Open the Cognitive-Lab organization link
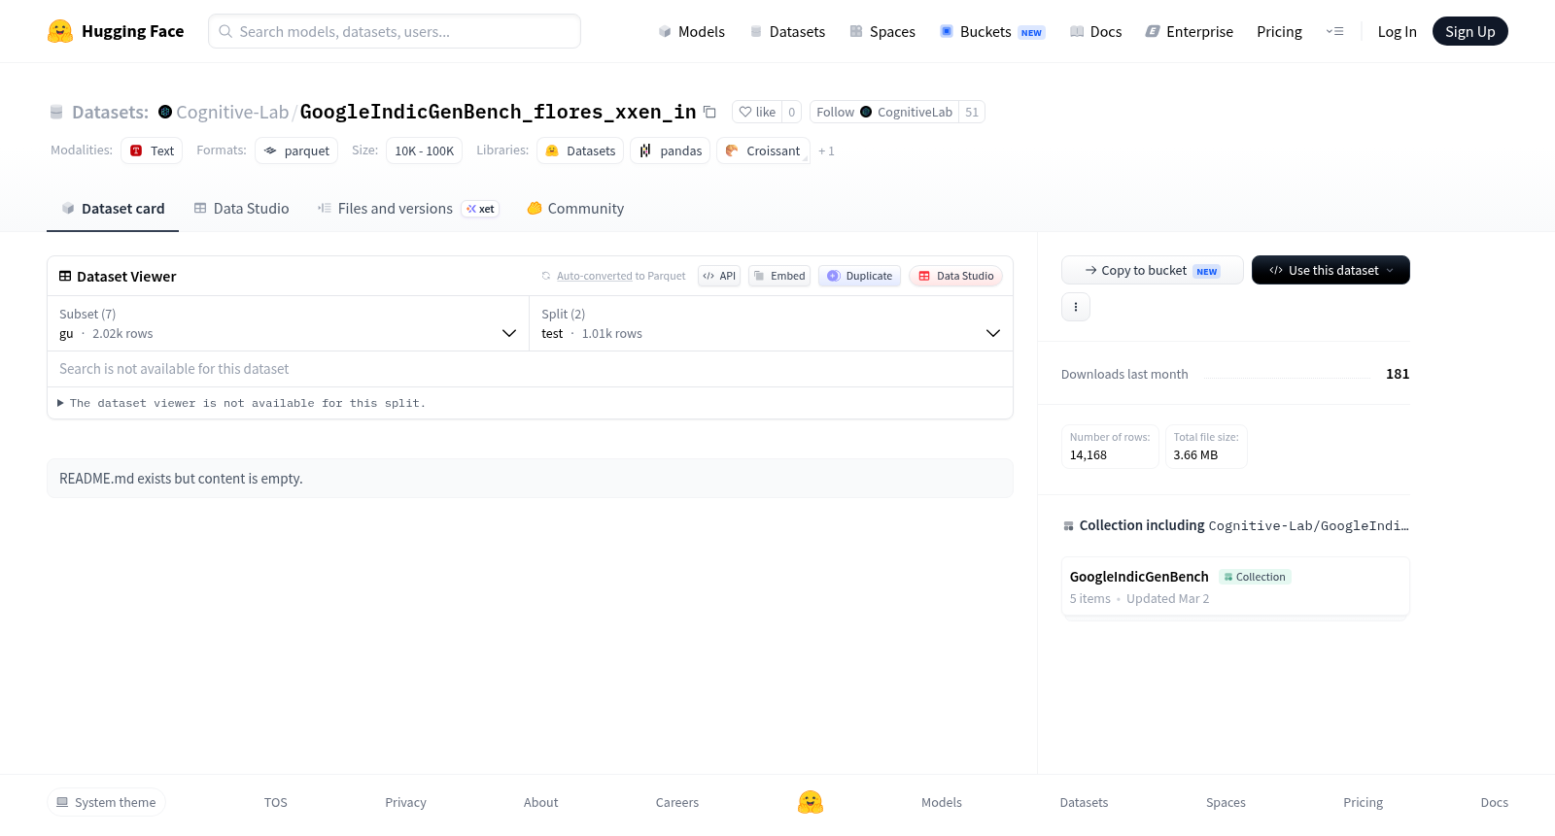This screenshot has height=836, width=1555. pyautogui.click(x=232, y=112)
